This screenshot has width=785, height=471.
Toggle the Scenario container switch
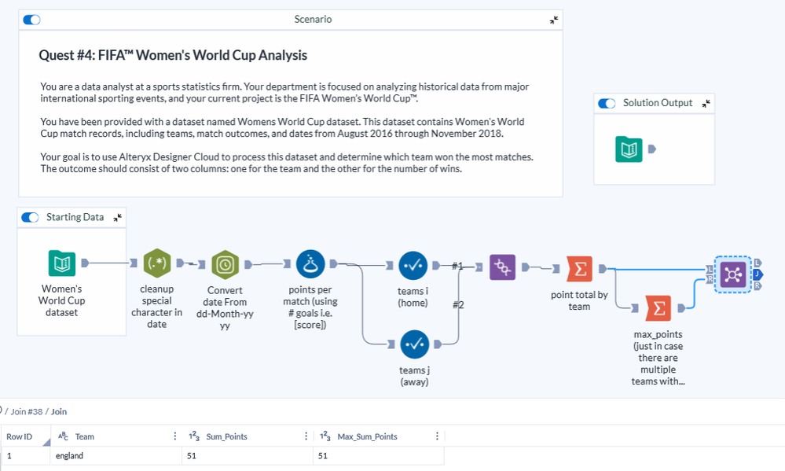31,20
